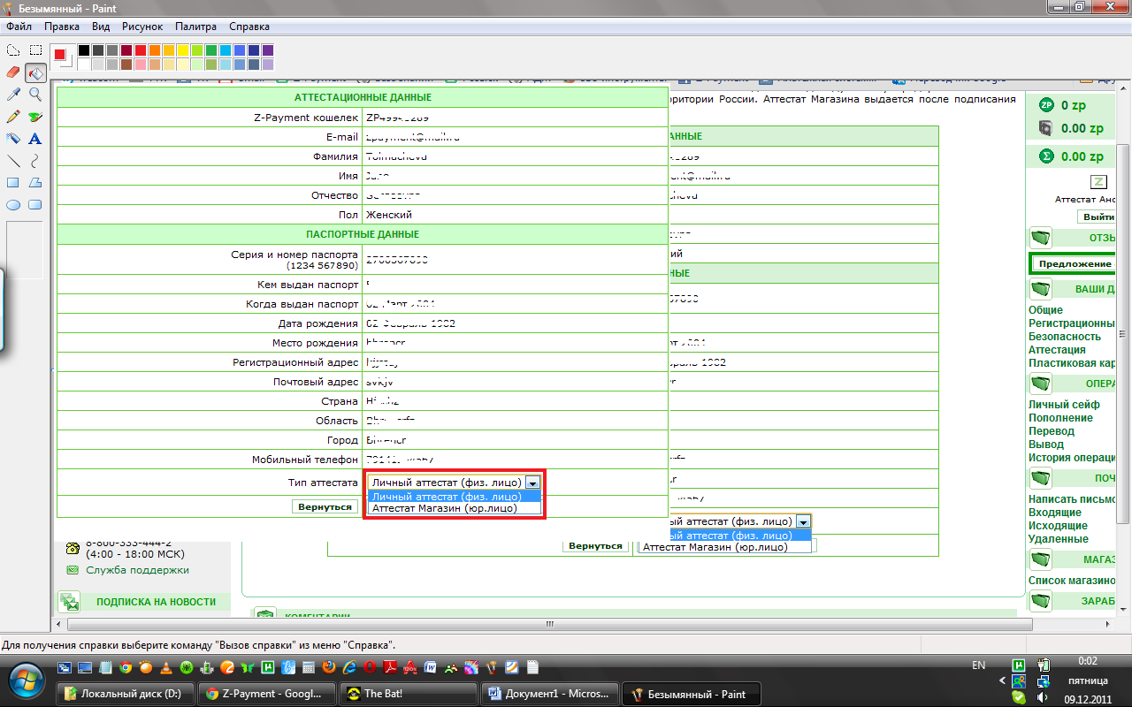Select the Rounded Rectangle tool
1132x707 pixels.
pos(35,204)
